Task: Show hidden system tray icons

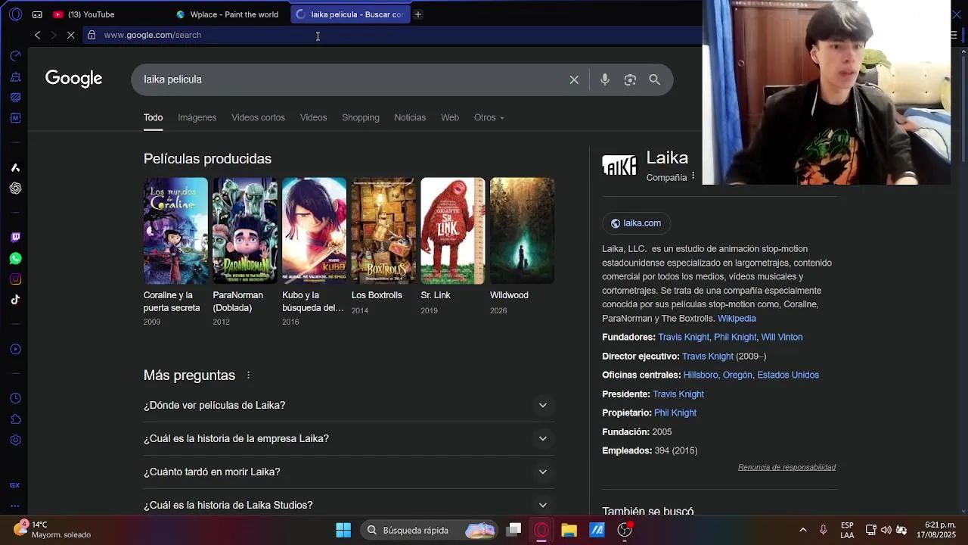Action: (x=802, y=530)
